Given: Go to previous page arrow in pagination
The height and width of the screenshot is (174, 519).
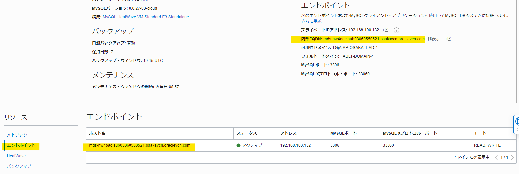Looking at the screenshot, I should point(496,157).
